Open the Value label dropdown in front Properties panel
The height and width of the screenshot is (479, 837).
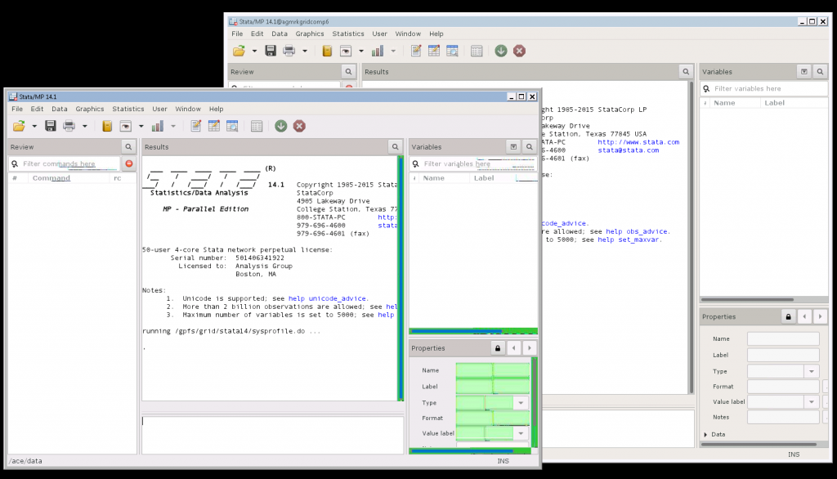point(521,433)
